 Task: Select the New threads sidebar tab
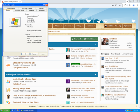[x=116, y=54]
